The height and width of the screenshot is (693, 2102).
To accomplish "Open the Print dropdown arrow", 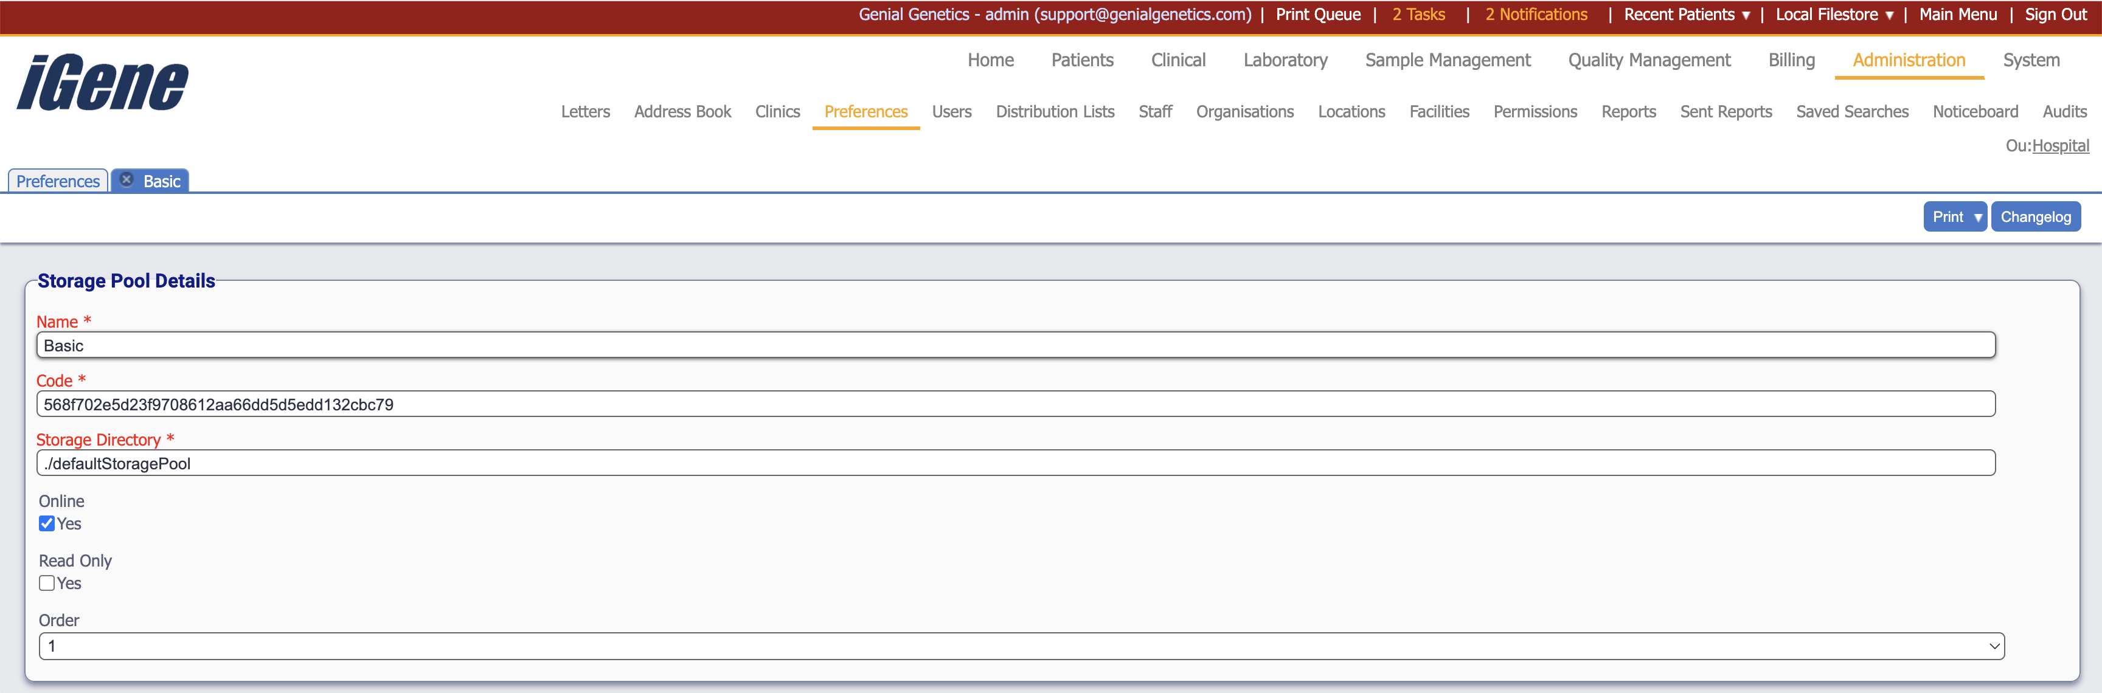I will (x=1977, y=217).
